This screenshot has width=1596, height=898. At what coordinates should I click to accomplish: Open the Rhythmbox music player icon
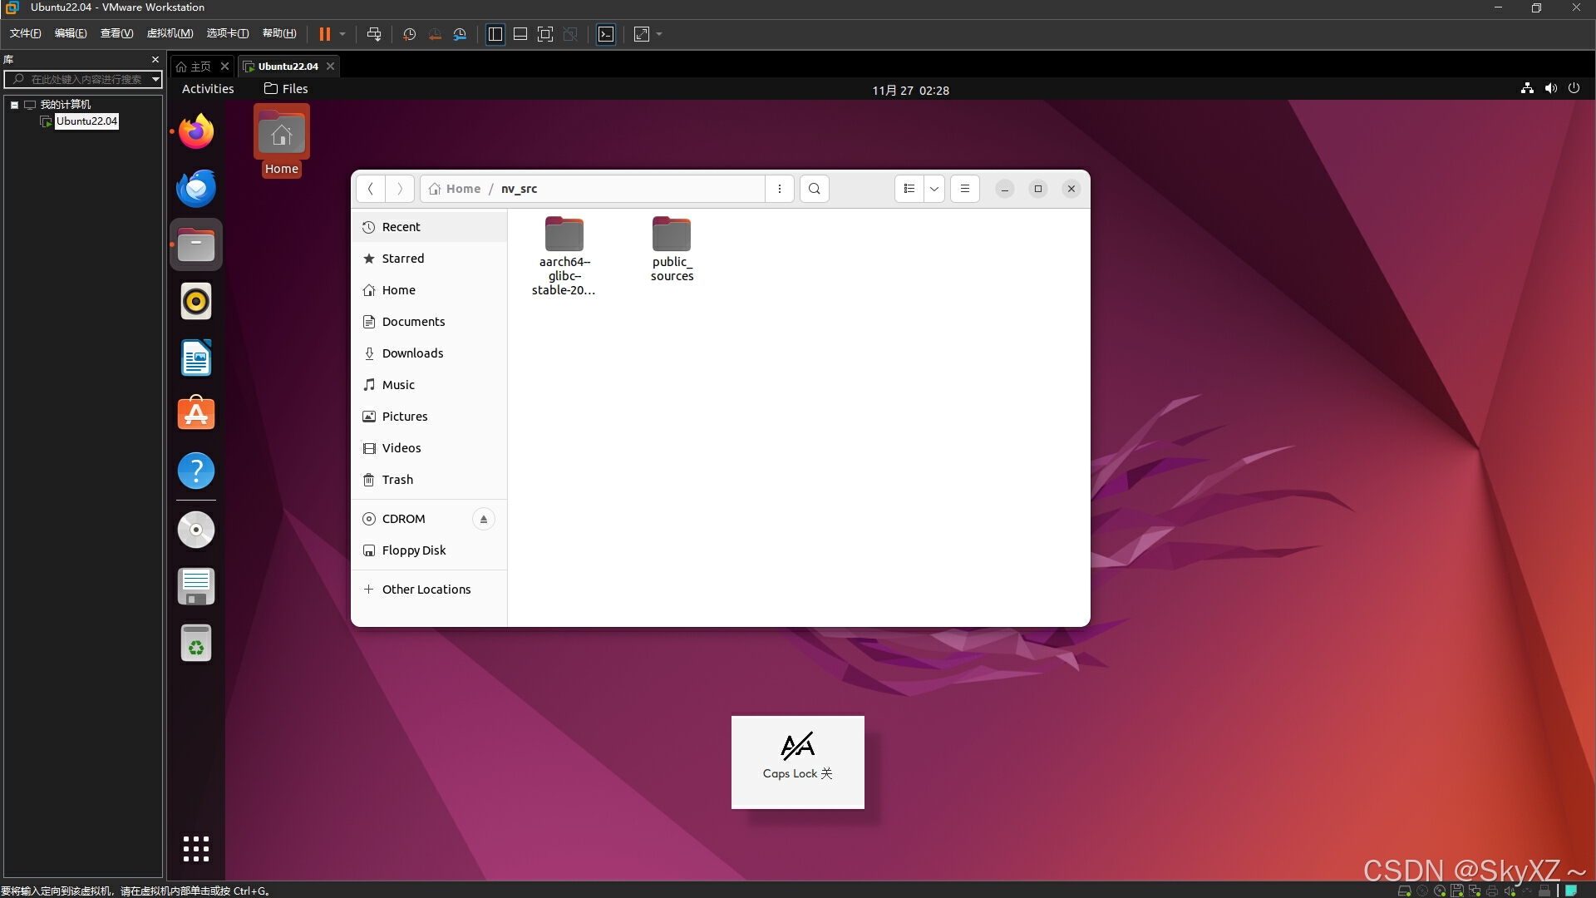(x=196, y=302)
